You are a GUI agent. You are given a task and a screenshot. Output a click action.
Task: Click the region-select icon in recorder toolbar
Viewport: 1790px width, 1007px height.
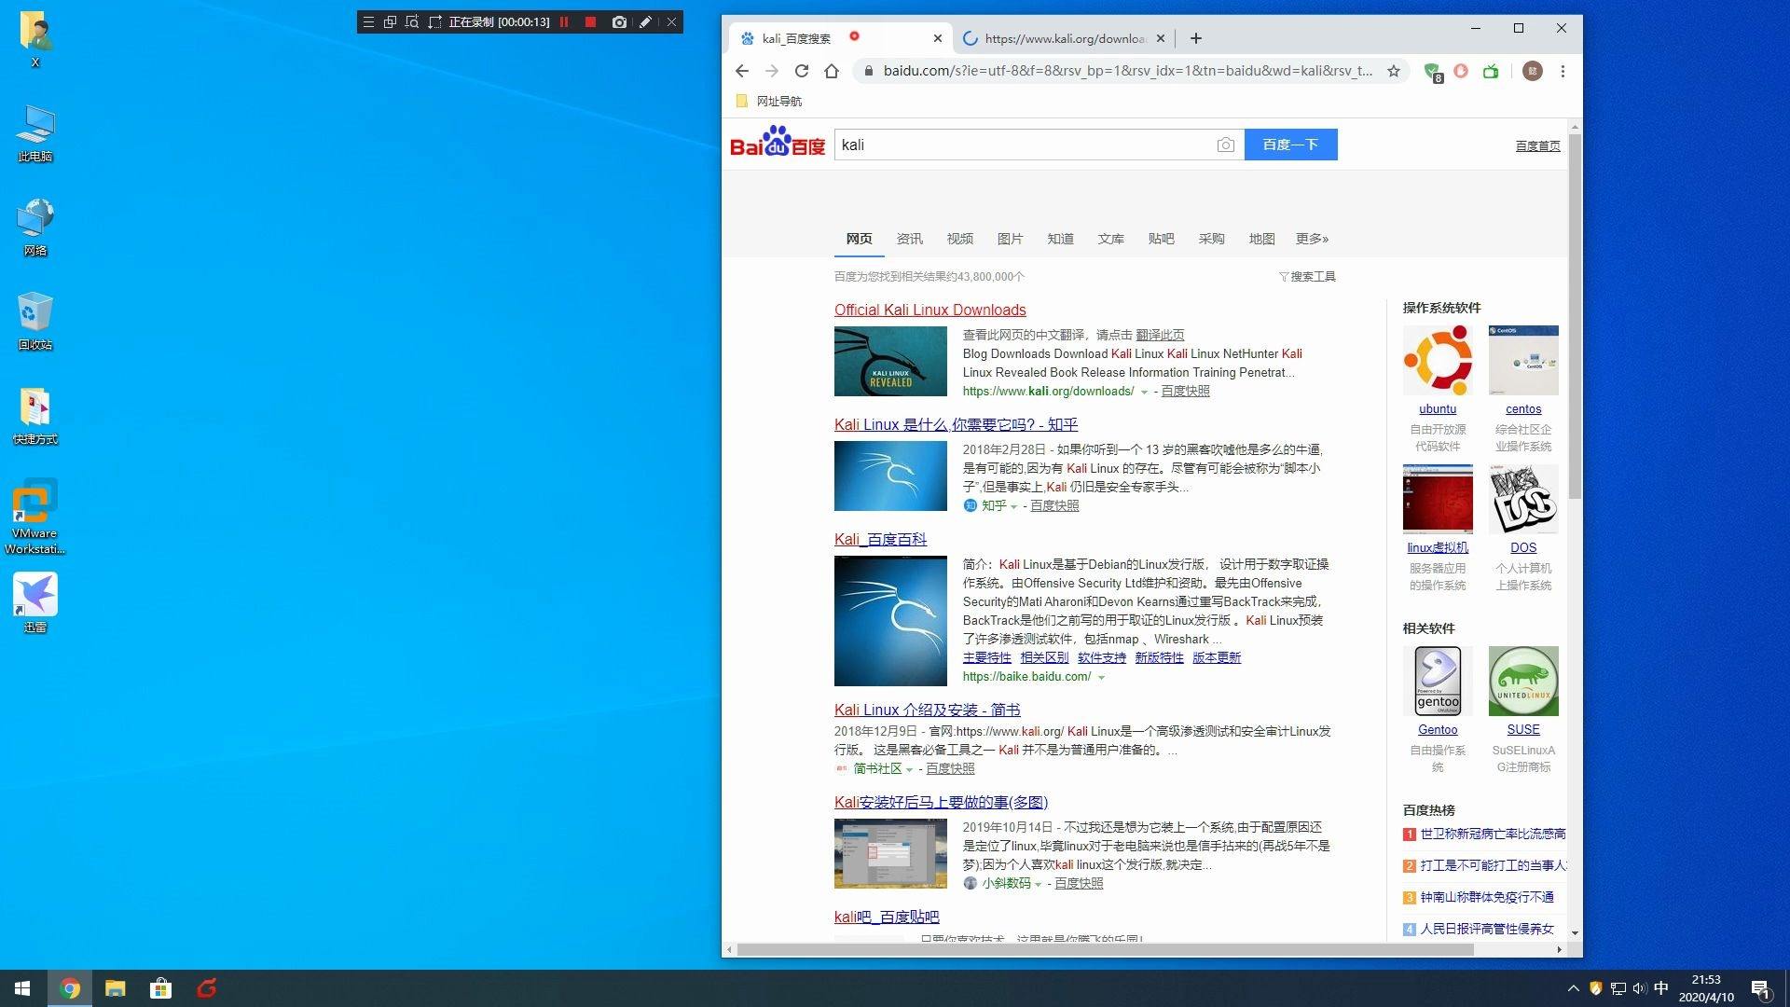pyautogui.click(x=434, y=21)
